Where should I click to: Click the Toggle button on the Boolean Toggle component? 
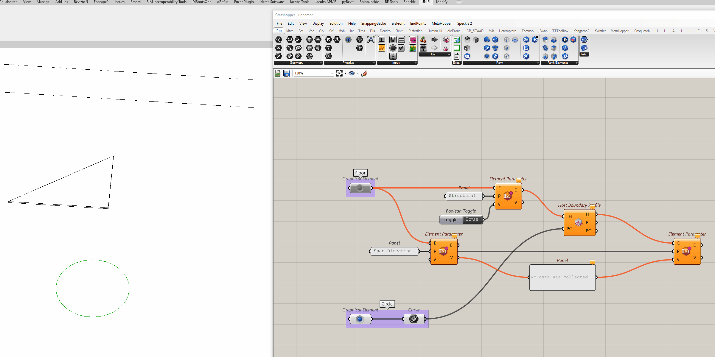click(x=450, y=219)
